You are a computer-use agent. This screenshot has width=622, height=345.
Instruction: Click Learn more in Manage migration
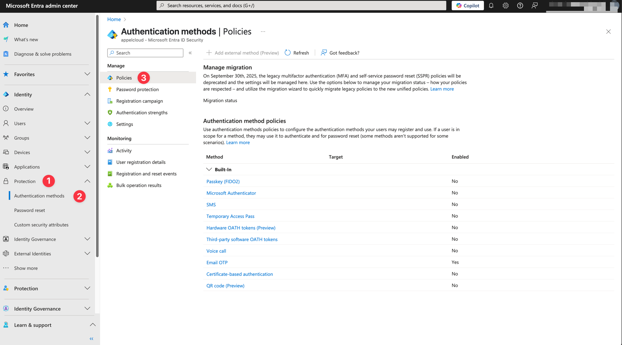[x=442, y=89]
